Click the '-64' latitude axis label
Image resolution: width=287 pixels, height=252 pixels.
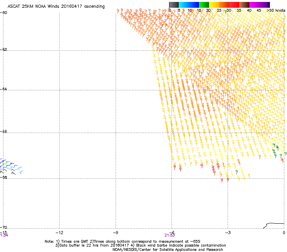coord(3,89)
